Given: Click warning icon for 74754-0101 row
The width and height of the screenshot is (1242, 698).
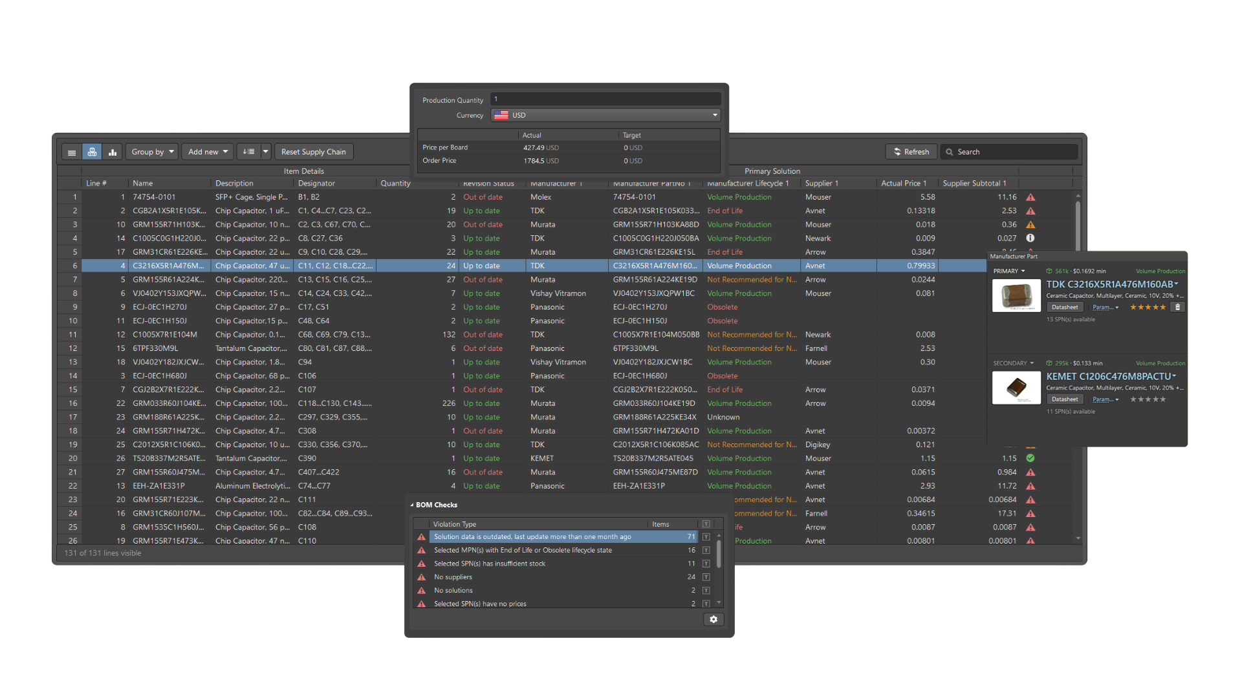Looking at the screenshot, I should pyautogui.click(x=1030, y=197).
